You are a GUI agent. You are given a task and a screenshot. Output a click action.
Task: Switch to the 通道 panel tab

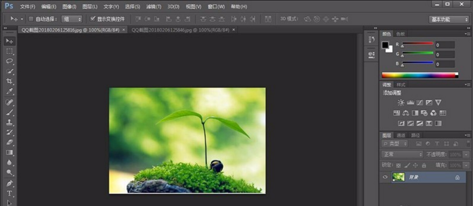coord(400,135)
